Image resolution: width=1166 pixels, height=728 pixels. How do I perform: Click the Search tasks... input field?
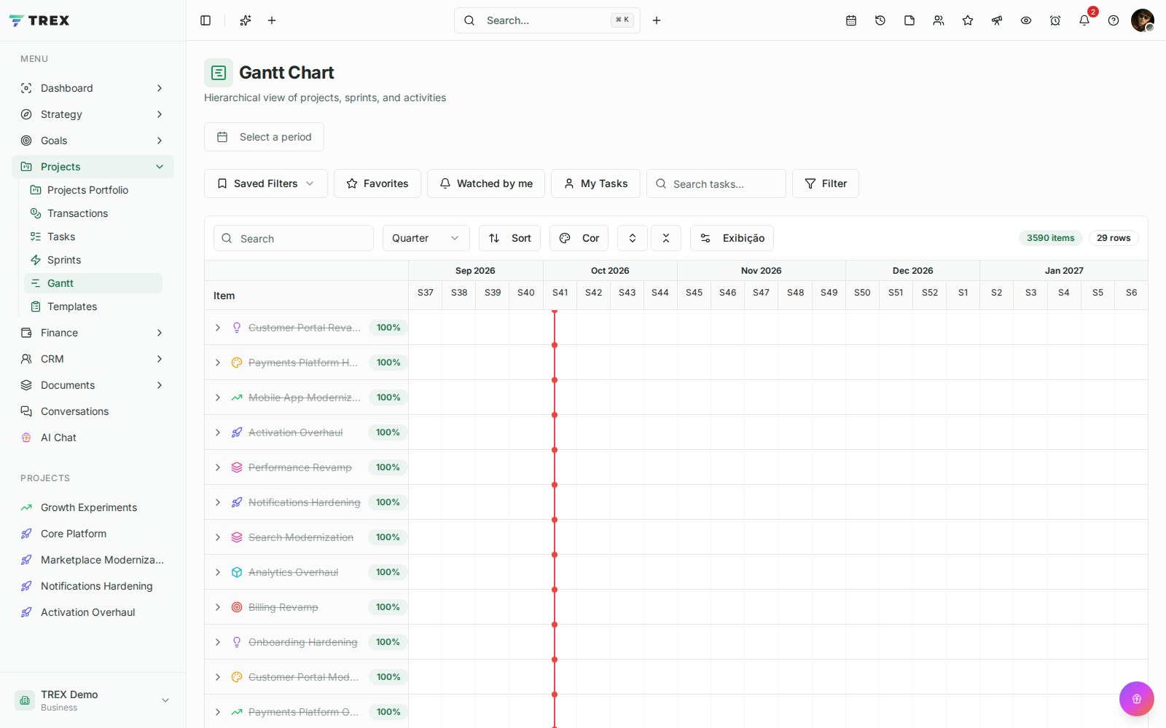[x=716, y=183]
